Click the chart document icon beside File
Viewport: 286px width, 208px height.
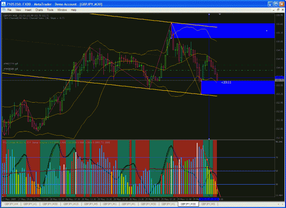pyautogui.click(x=4, y=10)
